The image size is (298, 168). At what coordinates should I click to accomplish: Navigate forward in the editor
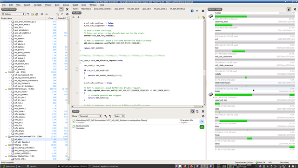click(78, 17)
